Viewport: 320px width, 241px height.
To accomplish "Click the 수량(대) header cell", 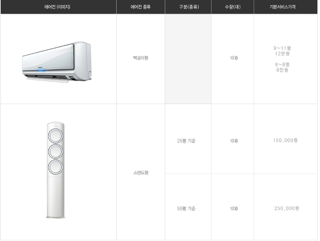I will [233, 7].
